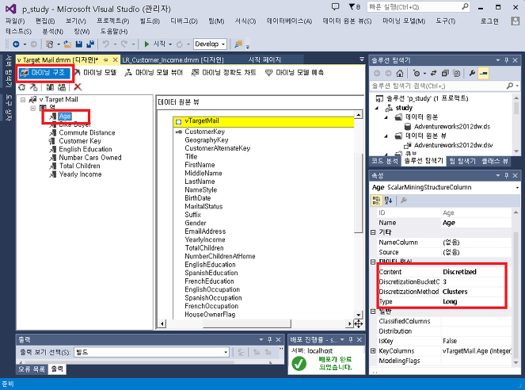Screen dimensions: 525x390
Task: Click the property pages wrench icon
Action: [x=404, y=201]
